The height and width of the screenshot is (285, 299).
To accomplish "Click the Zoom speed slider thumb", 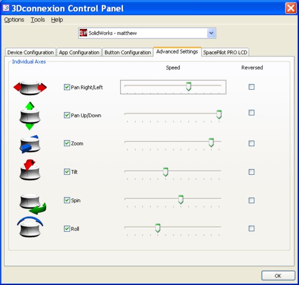I will [x=211, y=142].
